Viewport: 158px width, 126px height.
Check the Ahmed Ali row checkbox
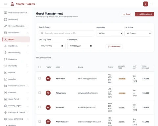(39, 107)
